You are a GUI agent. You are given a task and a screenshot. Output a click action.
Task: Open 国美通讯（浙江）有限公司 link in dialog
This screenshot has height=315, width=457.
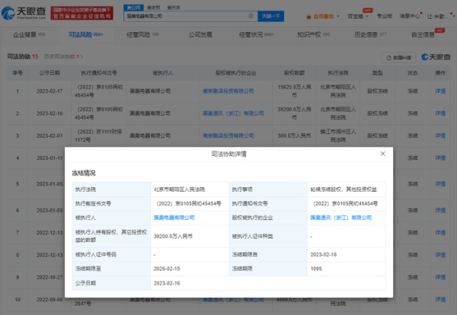click(341, 217)
